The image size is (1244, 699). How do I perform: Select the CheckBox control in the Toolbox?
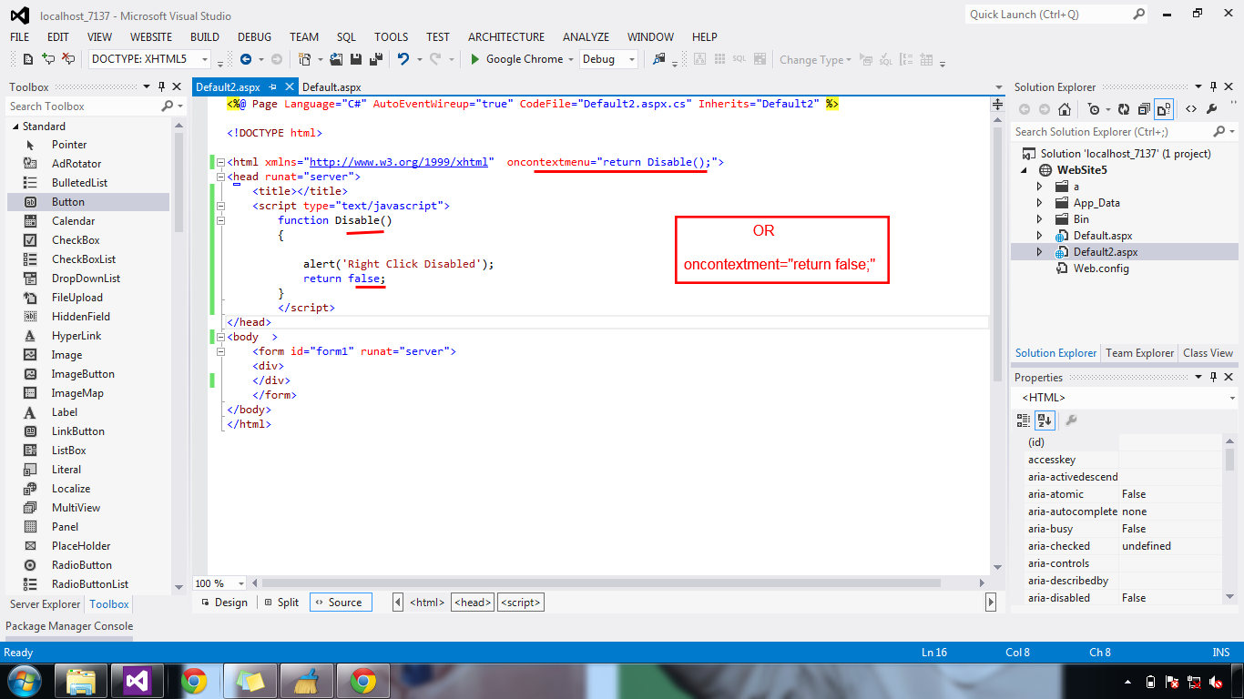coord(88,240)
